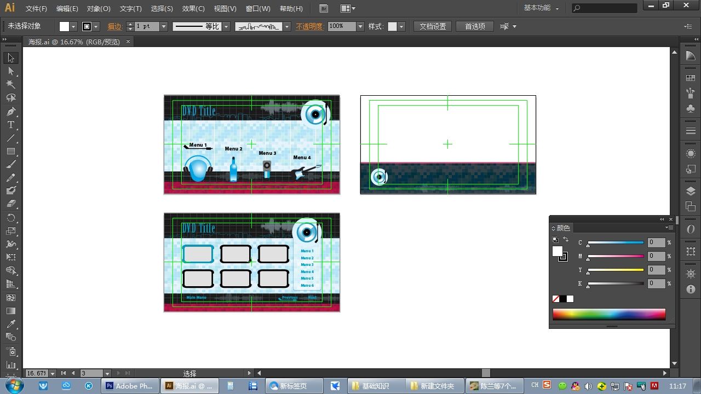Open the 基本功能 workspace dropdown
The height and width of the screenshot is (394, 701).
(x=541, y=8)
